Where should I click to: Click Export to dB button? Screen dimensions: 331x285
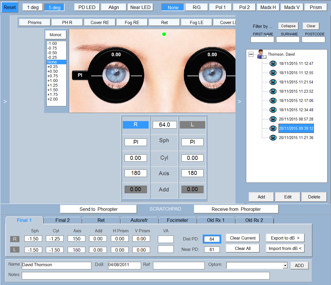(285, 238)
